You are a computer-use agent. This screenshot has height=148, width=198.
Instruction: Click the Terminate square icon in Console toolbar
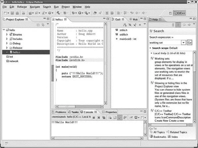pyautogui.click(x=94, y=117)
